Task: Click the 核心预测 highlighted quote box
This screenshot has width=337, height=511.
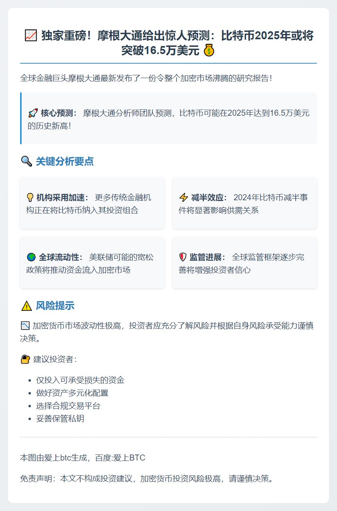Action: (168, 119)
